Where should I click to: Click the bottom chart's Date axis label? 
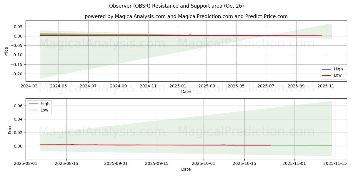point(186,169)
